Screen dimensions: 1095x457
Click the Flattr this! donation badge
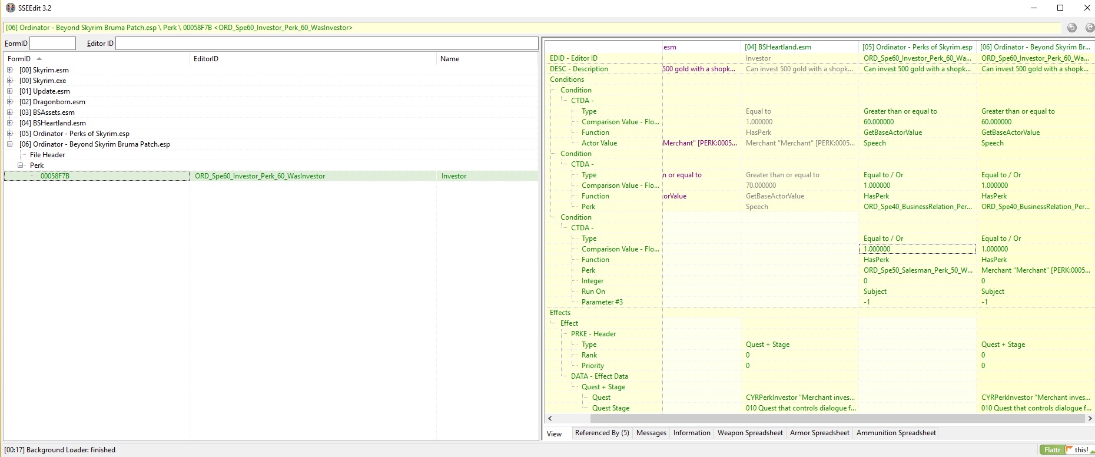1066,450
